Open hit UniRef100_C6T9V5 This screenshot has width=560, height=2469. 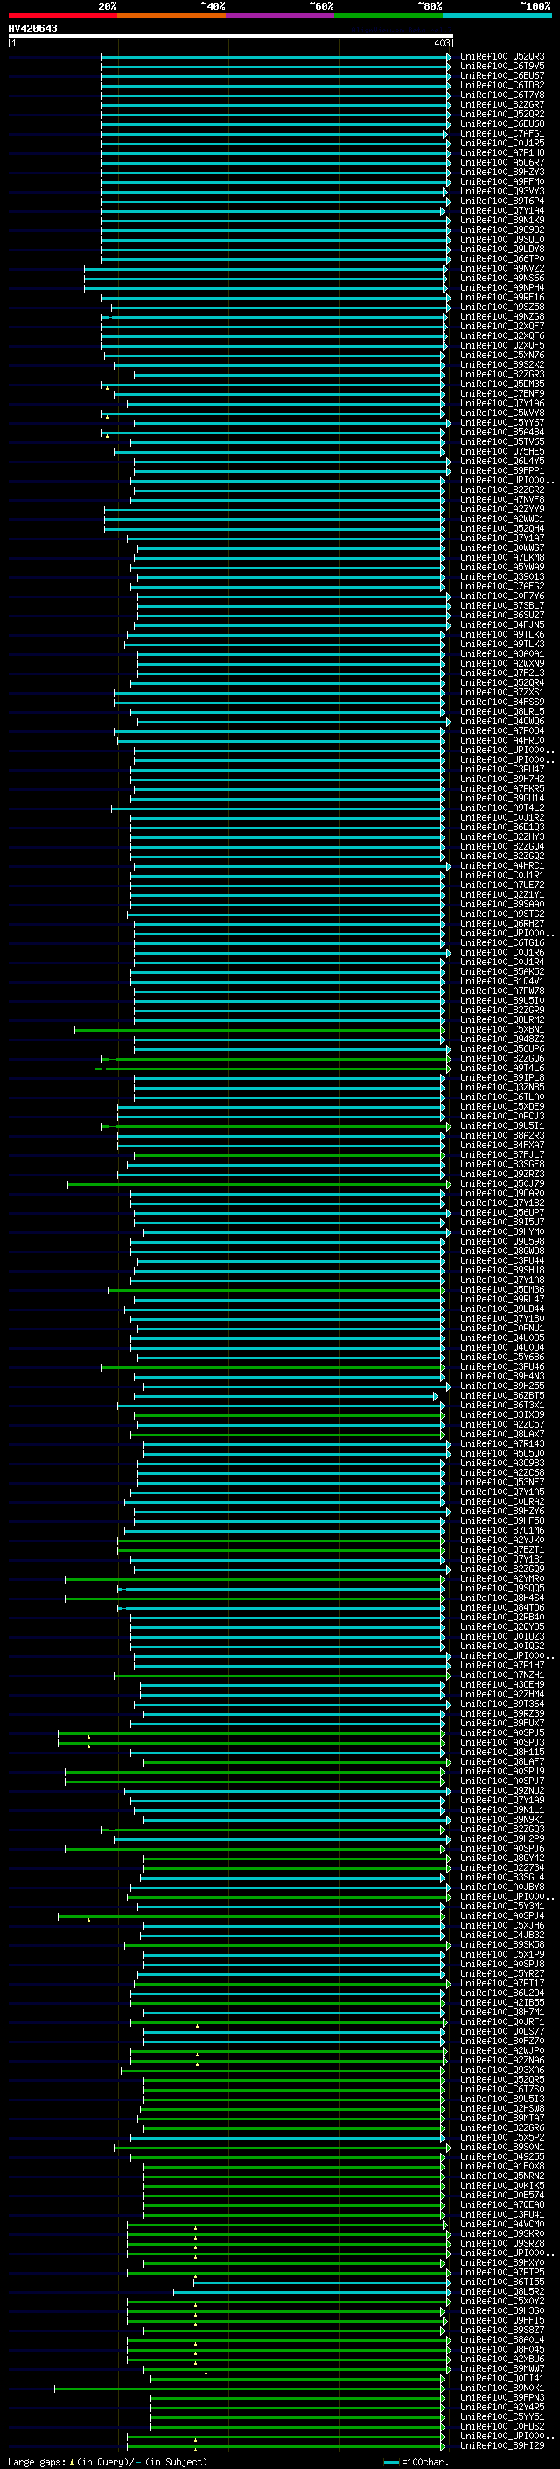click(x=501, y=67)
